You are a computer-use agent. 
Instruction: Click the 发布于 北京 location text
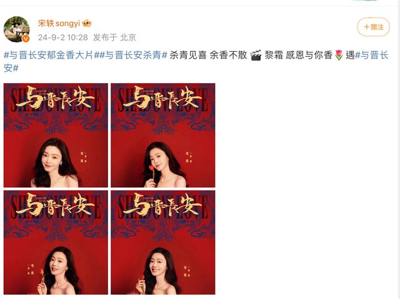pyautogui.click(x=114, y=37)
